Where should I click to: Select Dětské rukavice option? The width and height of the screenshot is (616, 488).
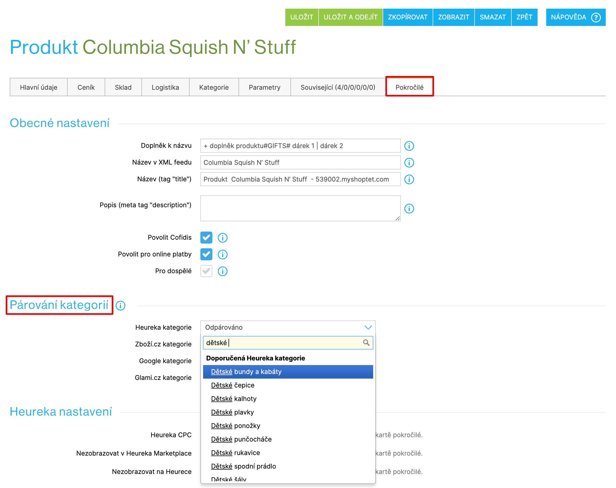click(288, 453)
